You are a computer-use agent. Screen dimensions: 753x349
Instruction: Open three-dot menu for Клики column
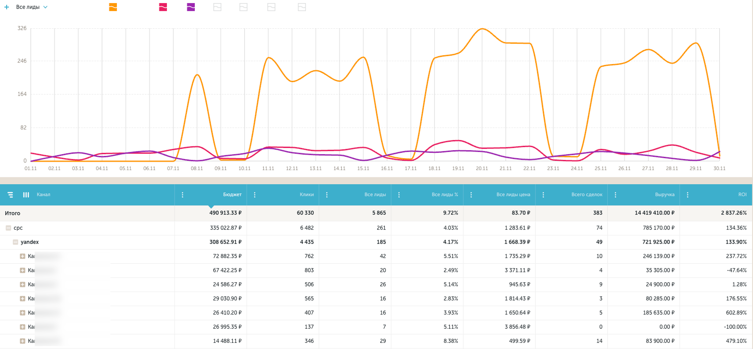point(255,195)
